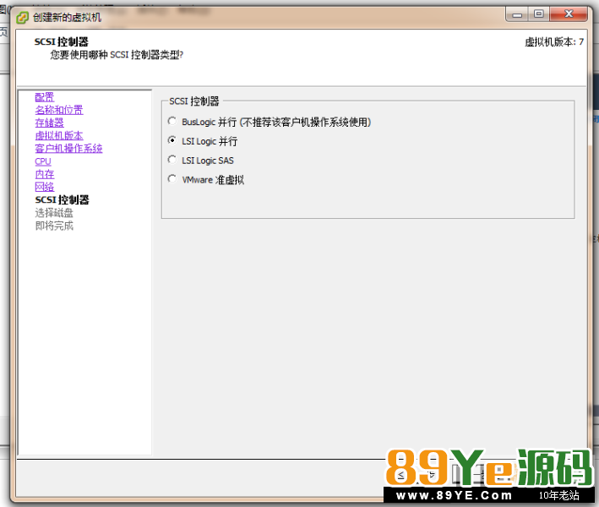Go to 配置 step link
This screenshot has width=599, height=507.
tap(44, 97)
